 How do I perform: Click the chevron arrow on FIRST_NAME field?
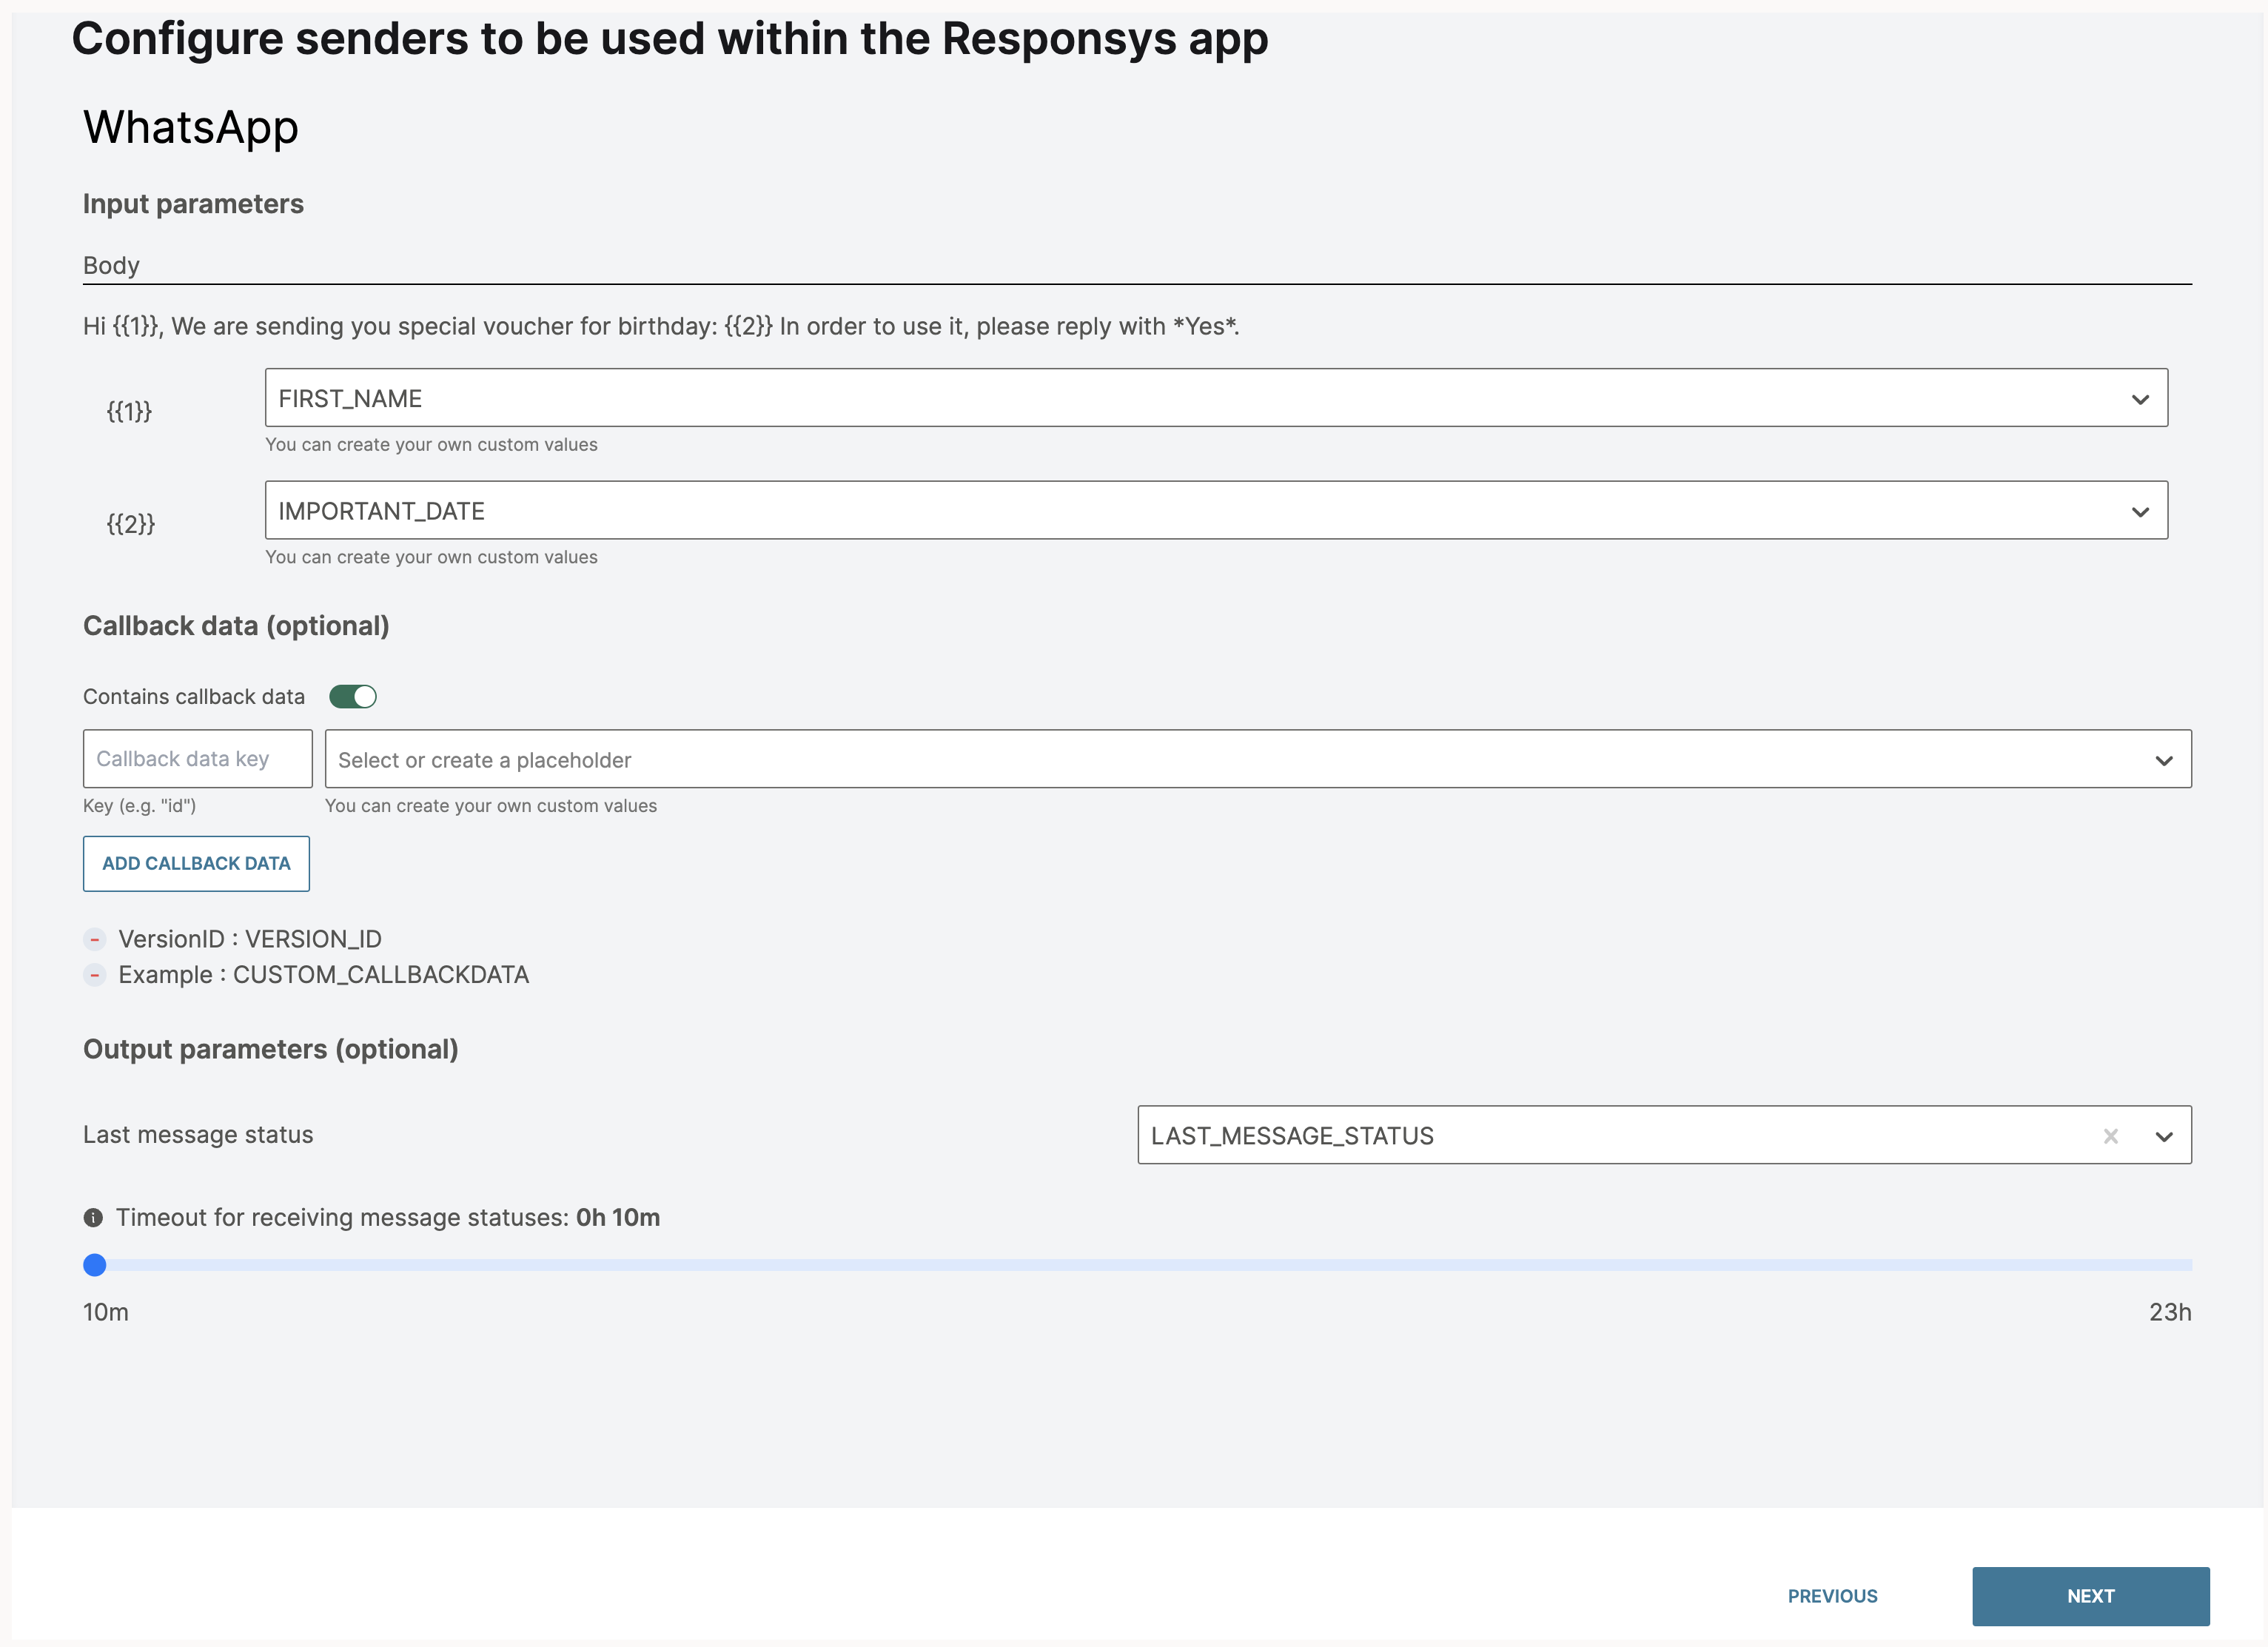2139,399
